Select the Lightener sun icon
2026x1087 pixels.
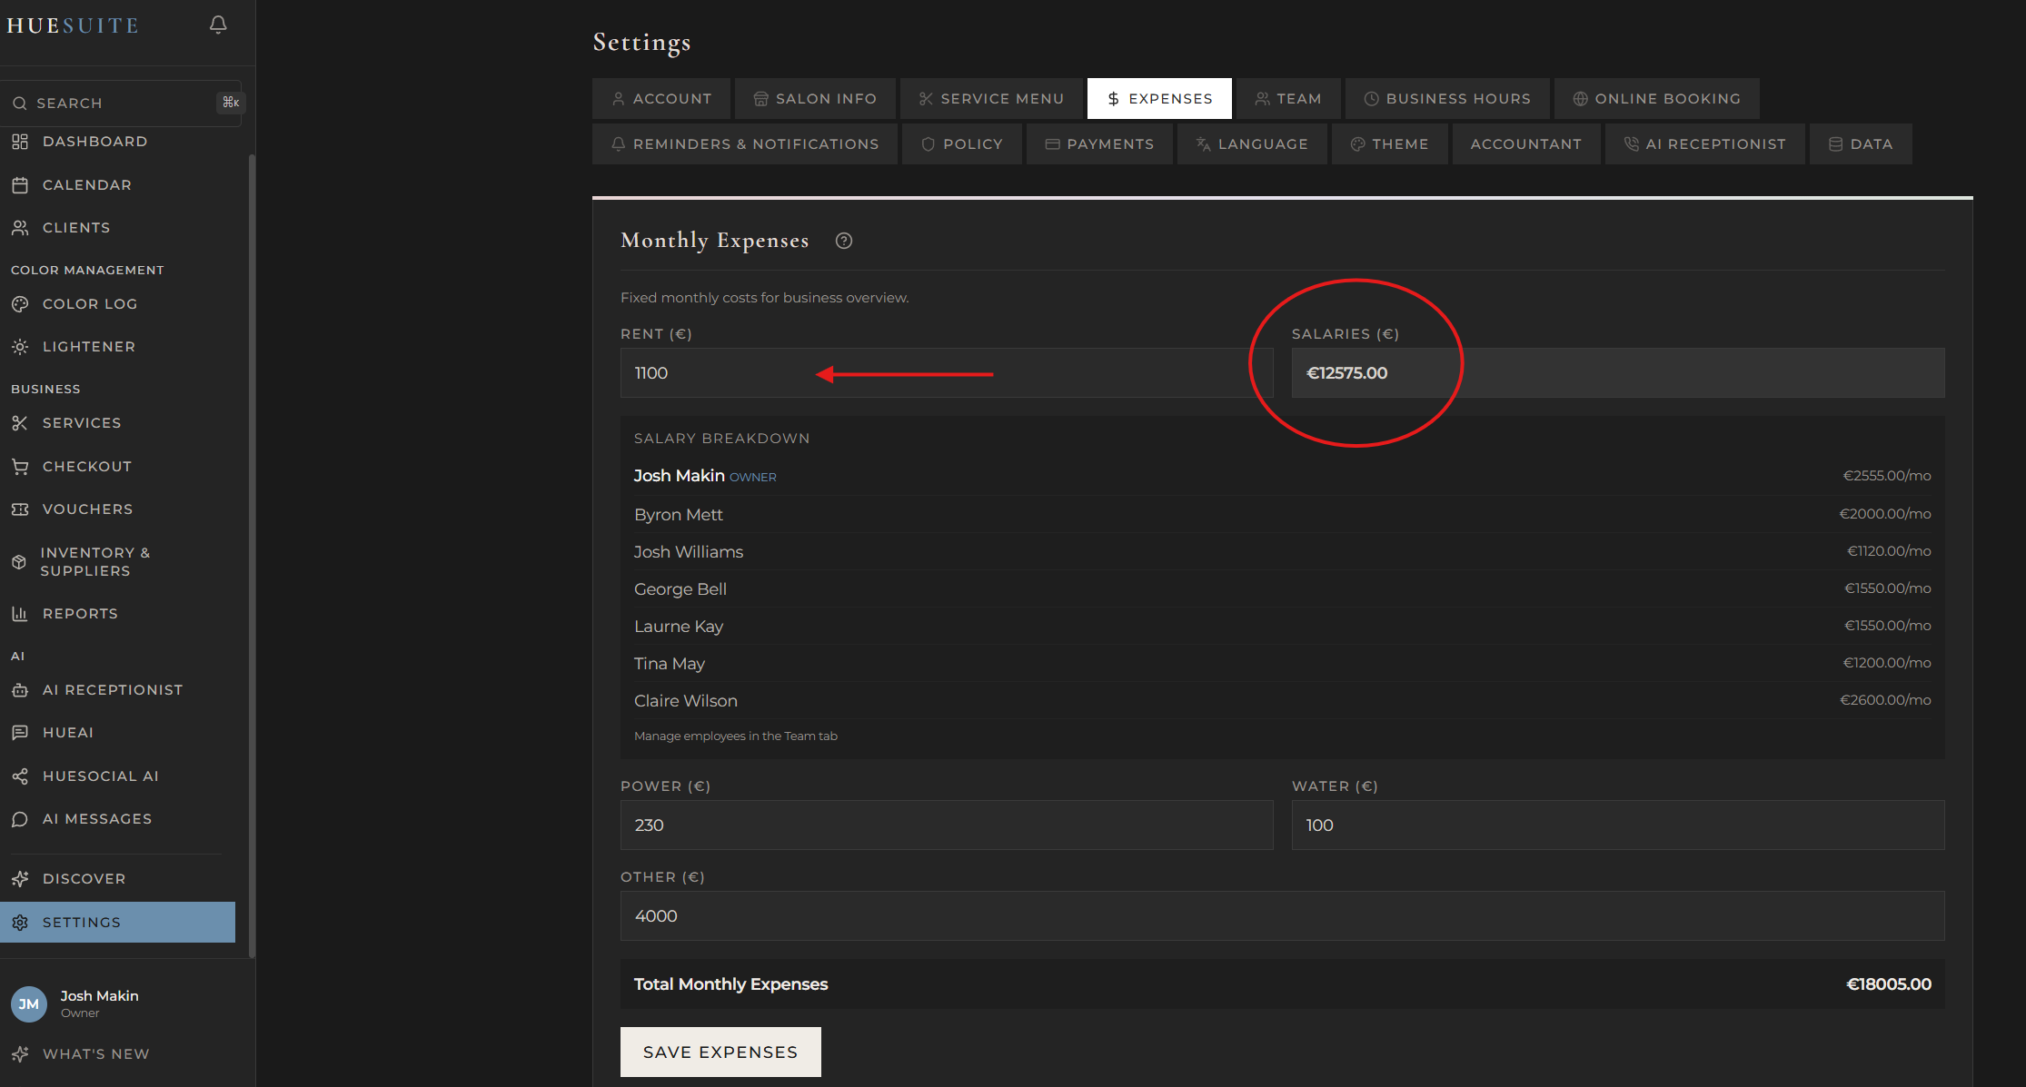(x=21, y=346)
